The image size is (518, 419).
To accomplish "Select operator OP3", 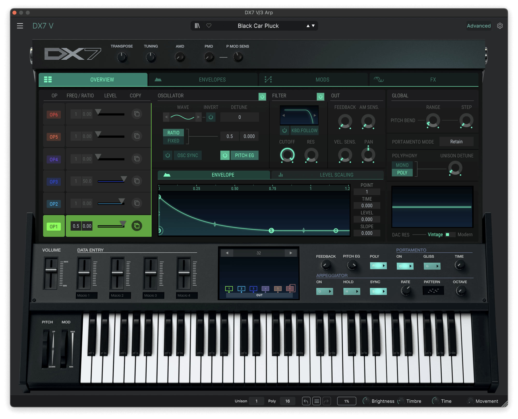I will coord(54,182).
